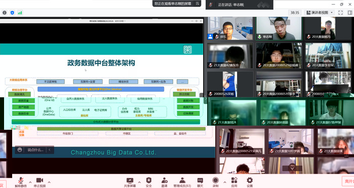Show next page of participant videos

tap(292, 169)
